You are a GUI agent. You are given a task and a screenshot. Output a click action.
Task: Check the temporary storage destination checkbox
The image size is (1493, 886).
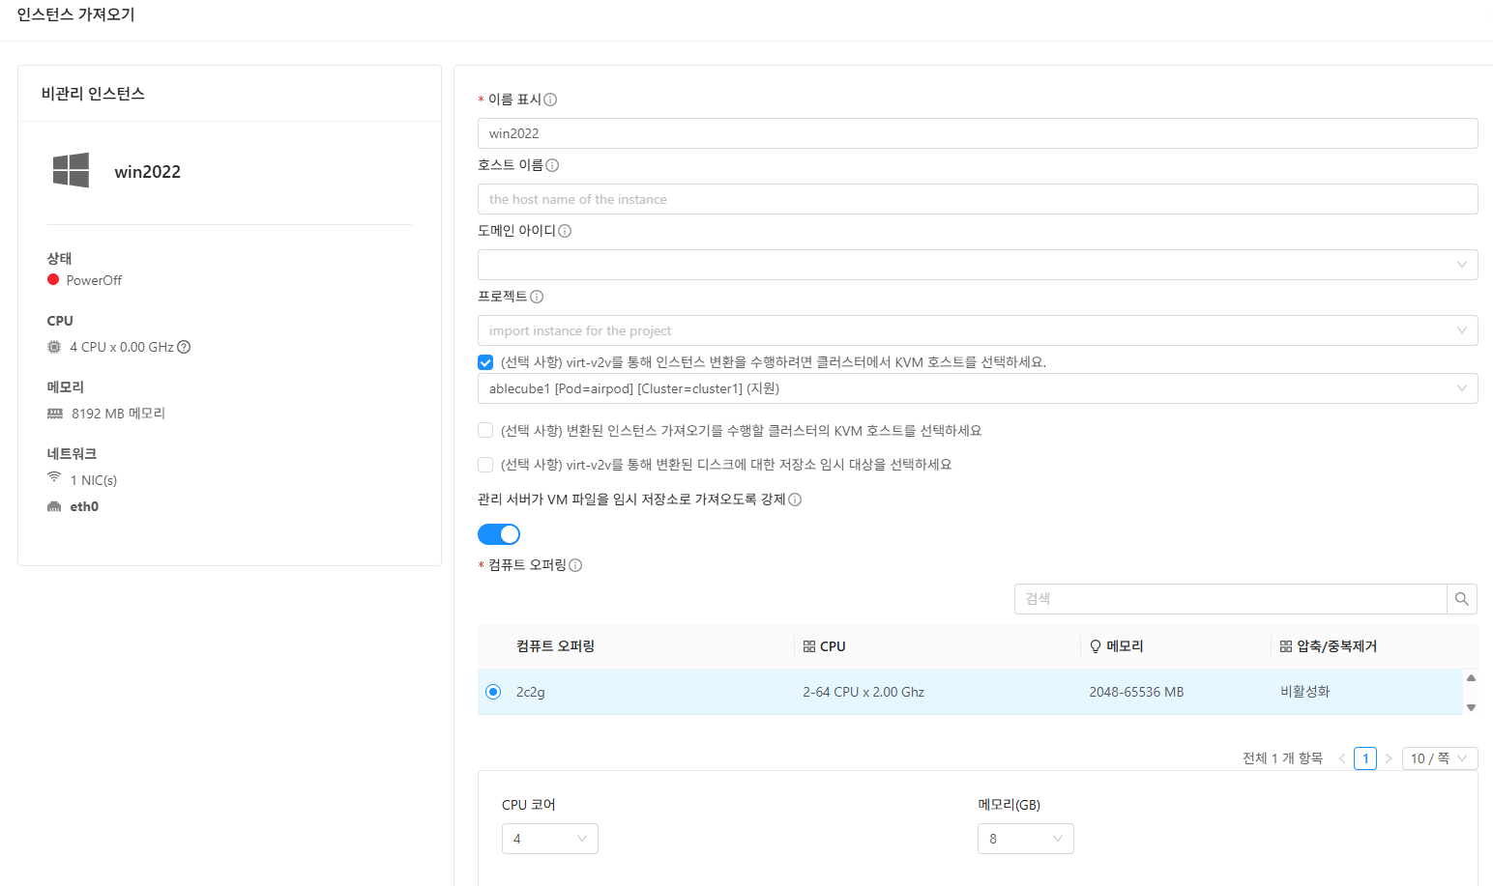[x=485, y=465]
